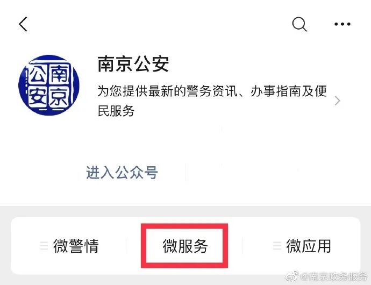This screenshot has height=285, width=371.
Task: Expand account details via right chevron
Action: pyautogui.click(x=338, y=101)
